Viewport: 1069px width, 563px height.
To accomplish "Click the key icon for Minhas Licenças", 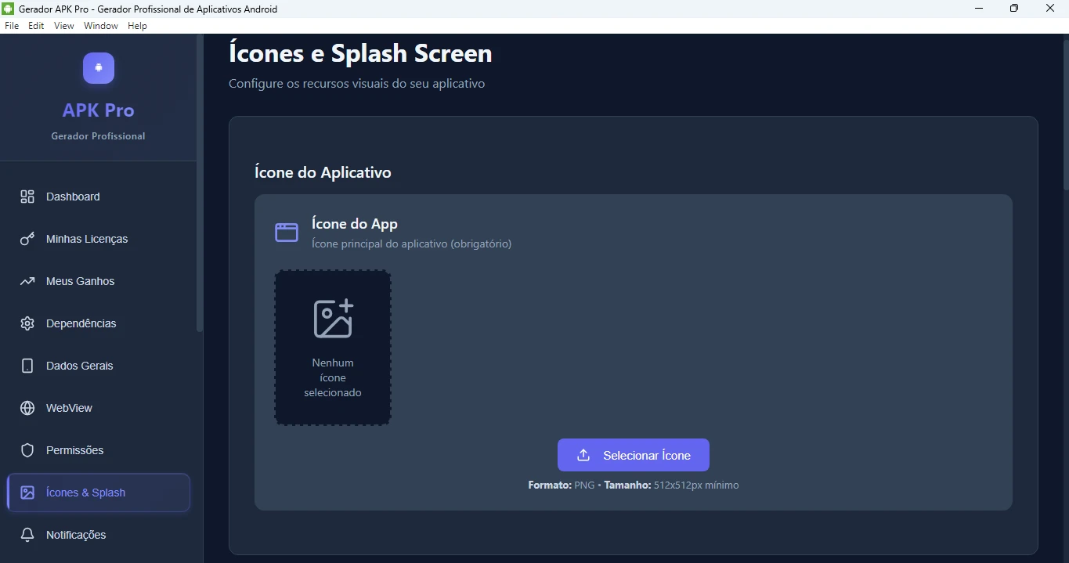I will point(27,239).
